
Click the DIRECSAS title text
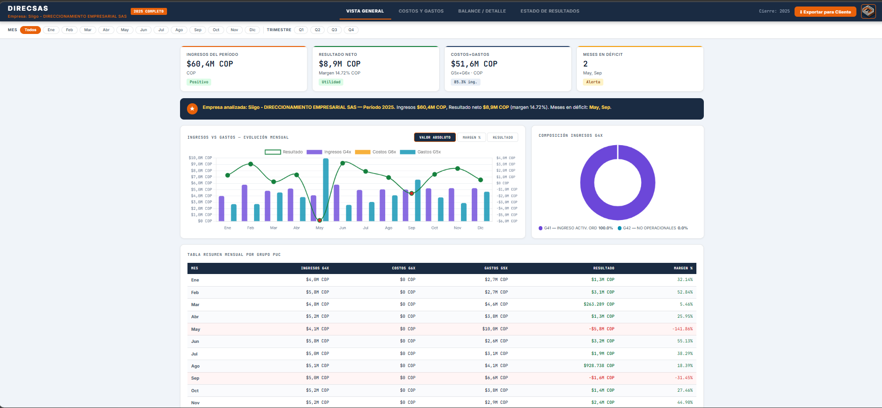[x=28, y=8]
